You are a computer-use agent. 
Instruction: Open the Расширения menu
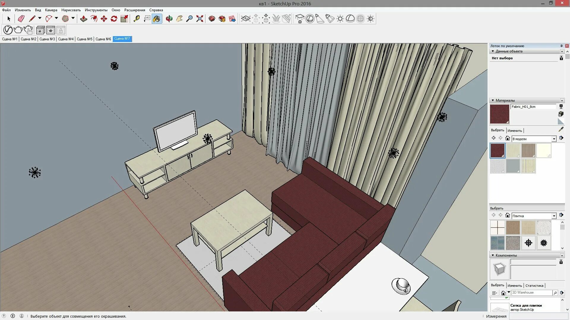pyautogui.click(x=134, y=10)
